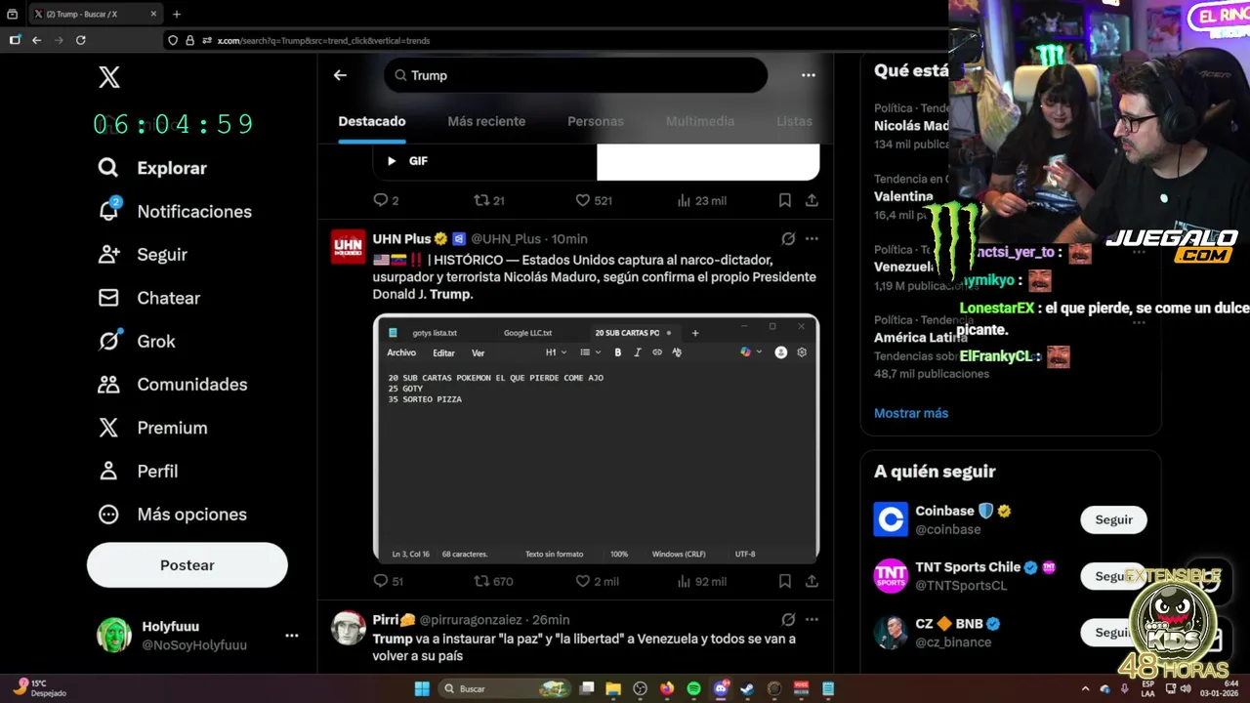Image resolution: width=1250 pixels, height=703 pixels.
Task: Switch to the Listas tab
Action: tap(794, 121)
